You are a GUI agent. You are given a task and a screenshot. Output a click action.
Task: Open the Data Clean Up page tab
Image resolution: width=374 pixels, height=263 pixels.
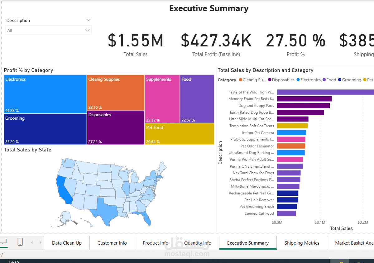pos(67,243)
